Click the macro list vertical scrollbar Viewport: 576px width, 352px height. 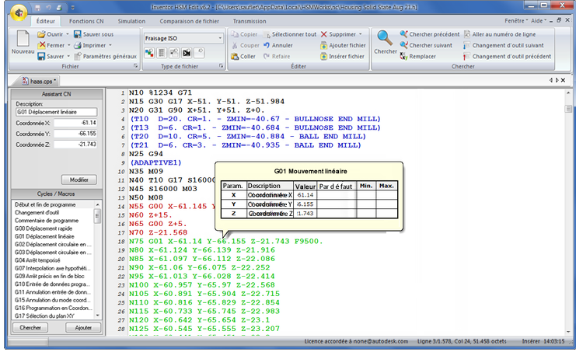tap(97, 260)
